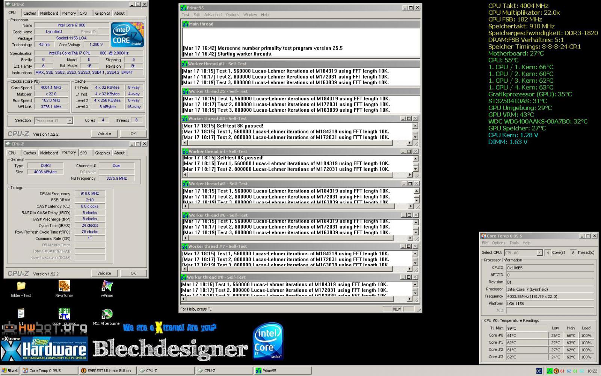This screenshot has width=601, height=376.
Task: Click Worker thread #3 horizontal scroll right arrow
Action: [409, 143]
